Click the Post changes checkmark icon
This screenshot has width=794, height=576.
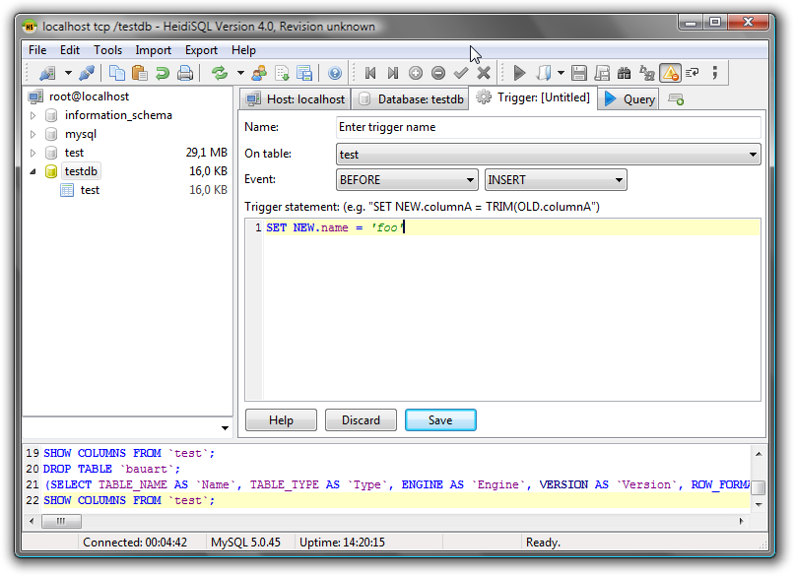[x=461, y=74]
